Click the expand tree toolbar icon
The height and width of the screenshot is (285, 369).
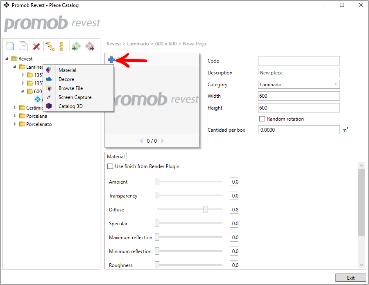(50, 46)
